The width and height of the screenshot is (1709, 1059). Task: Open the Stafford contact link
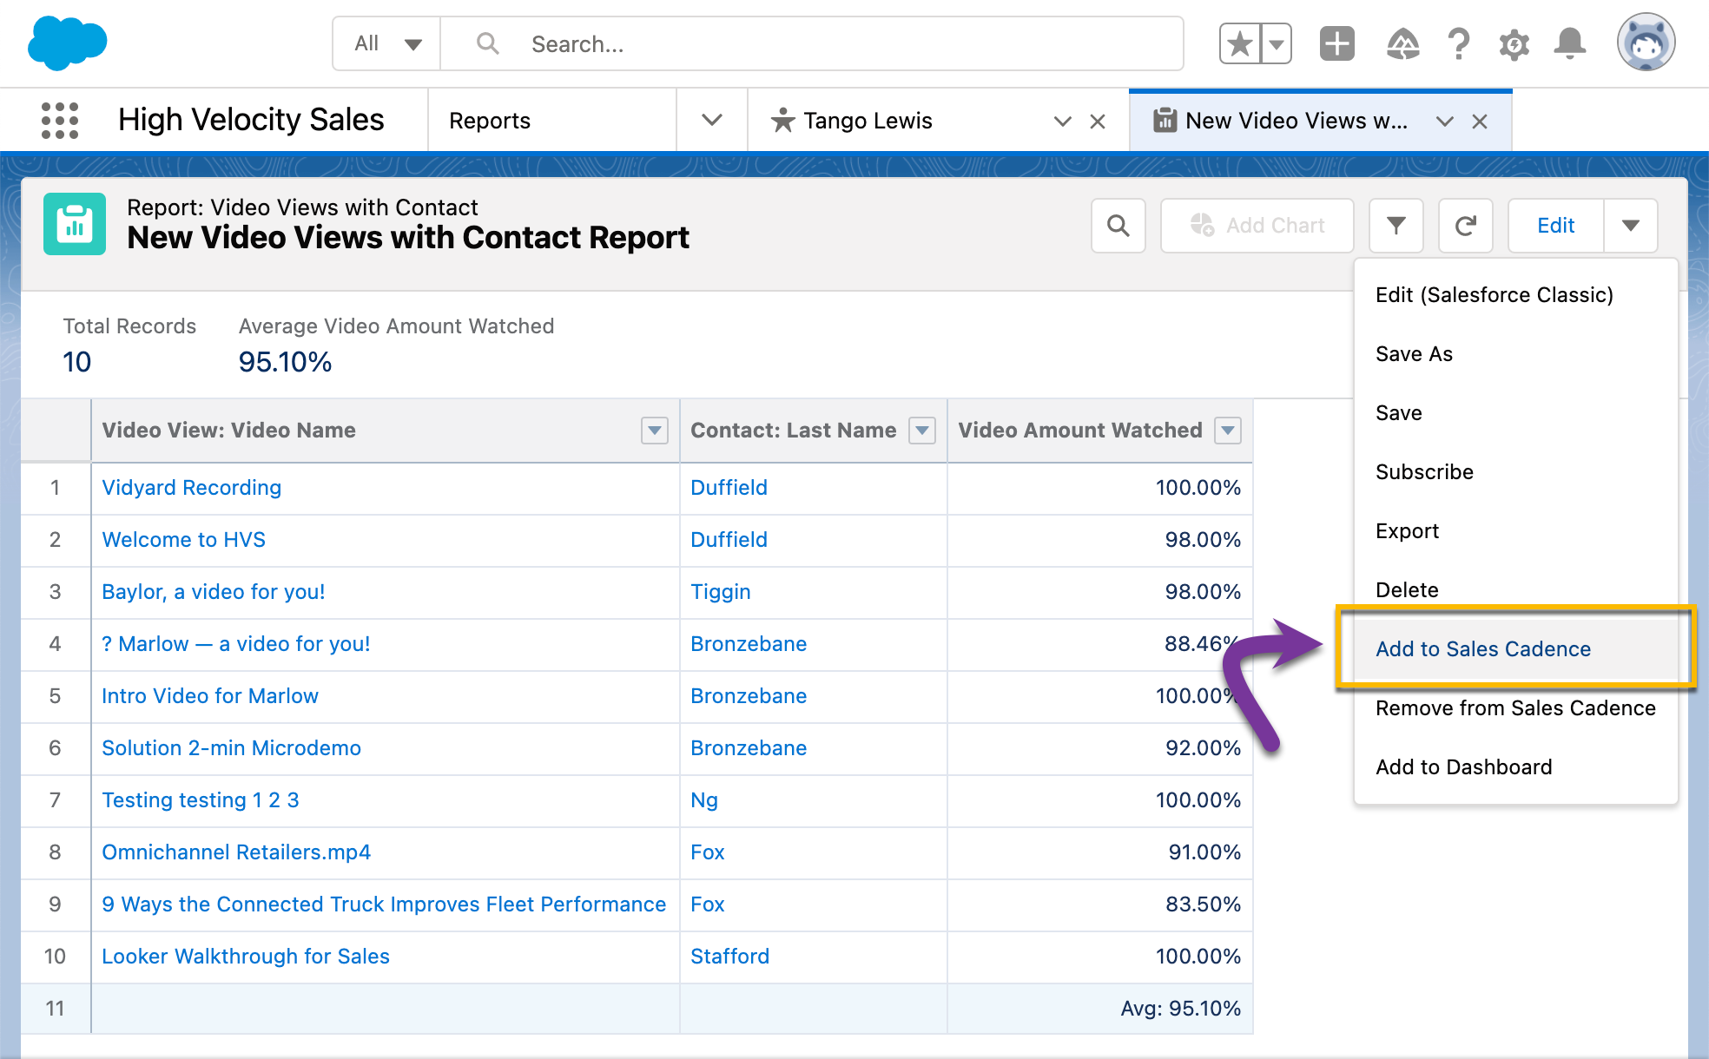(x=730, y=957)
